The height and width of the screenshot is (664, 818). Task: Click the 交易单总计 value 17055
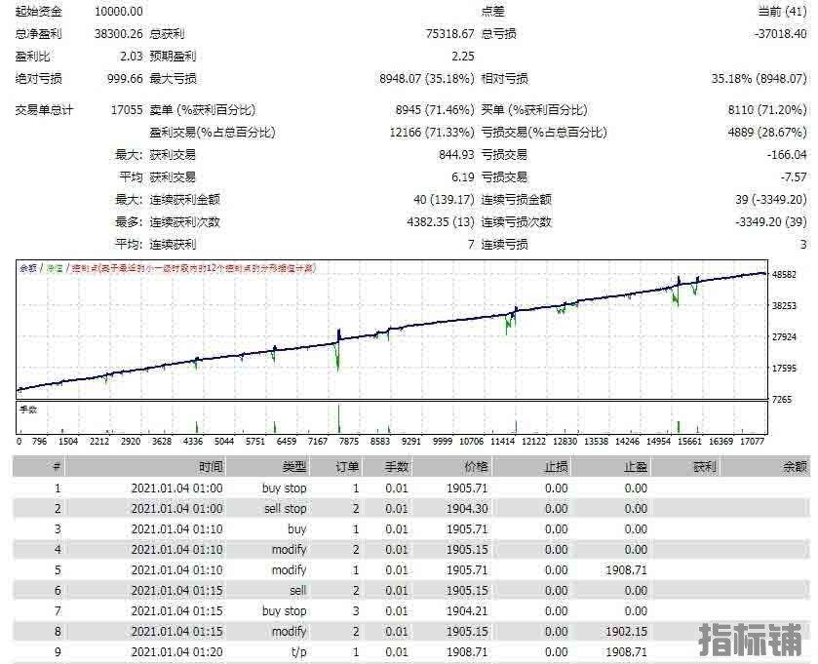pyautogui.click(x=127, y=110)
